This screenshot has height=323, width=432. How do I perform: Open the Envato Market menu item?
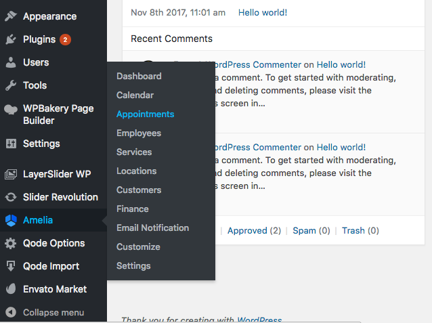click(53, 289)
